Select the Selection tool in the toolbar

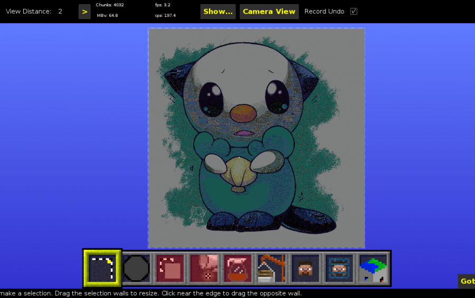coord(102,268)
